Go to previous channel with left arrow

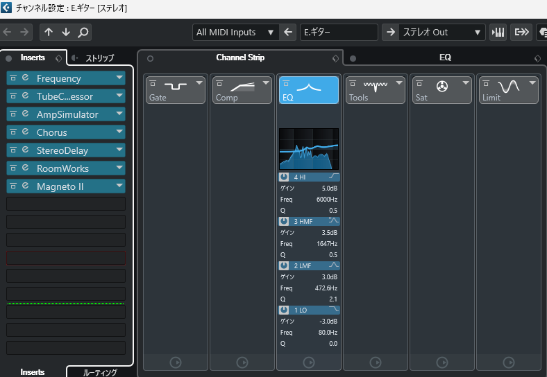pyautogui.click(x=8, y=32)
